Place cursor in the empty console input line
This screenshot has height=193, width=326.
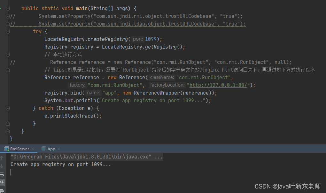pos(11,172)
